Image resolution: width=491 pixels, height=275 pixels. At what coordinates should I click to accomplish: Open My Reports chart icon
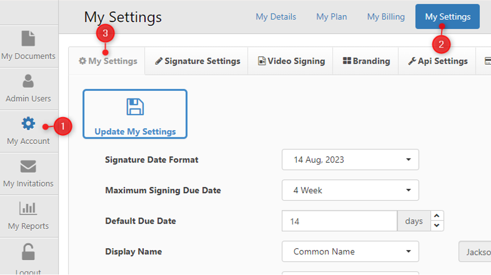point(28,208)
